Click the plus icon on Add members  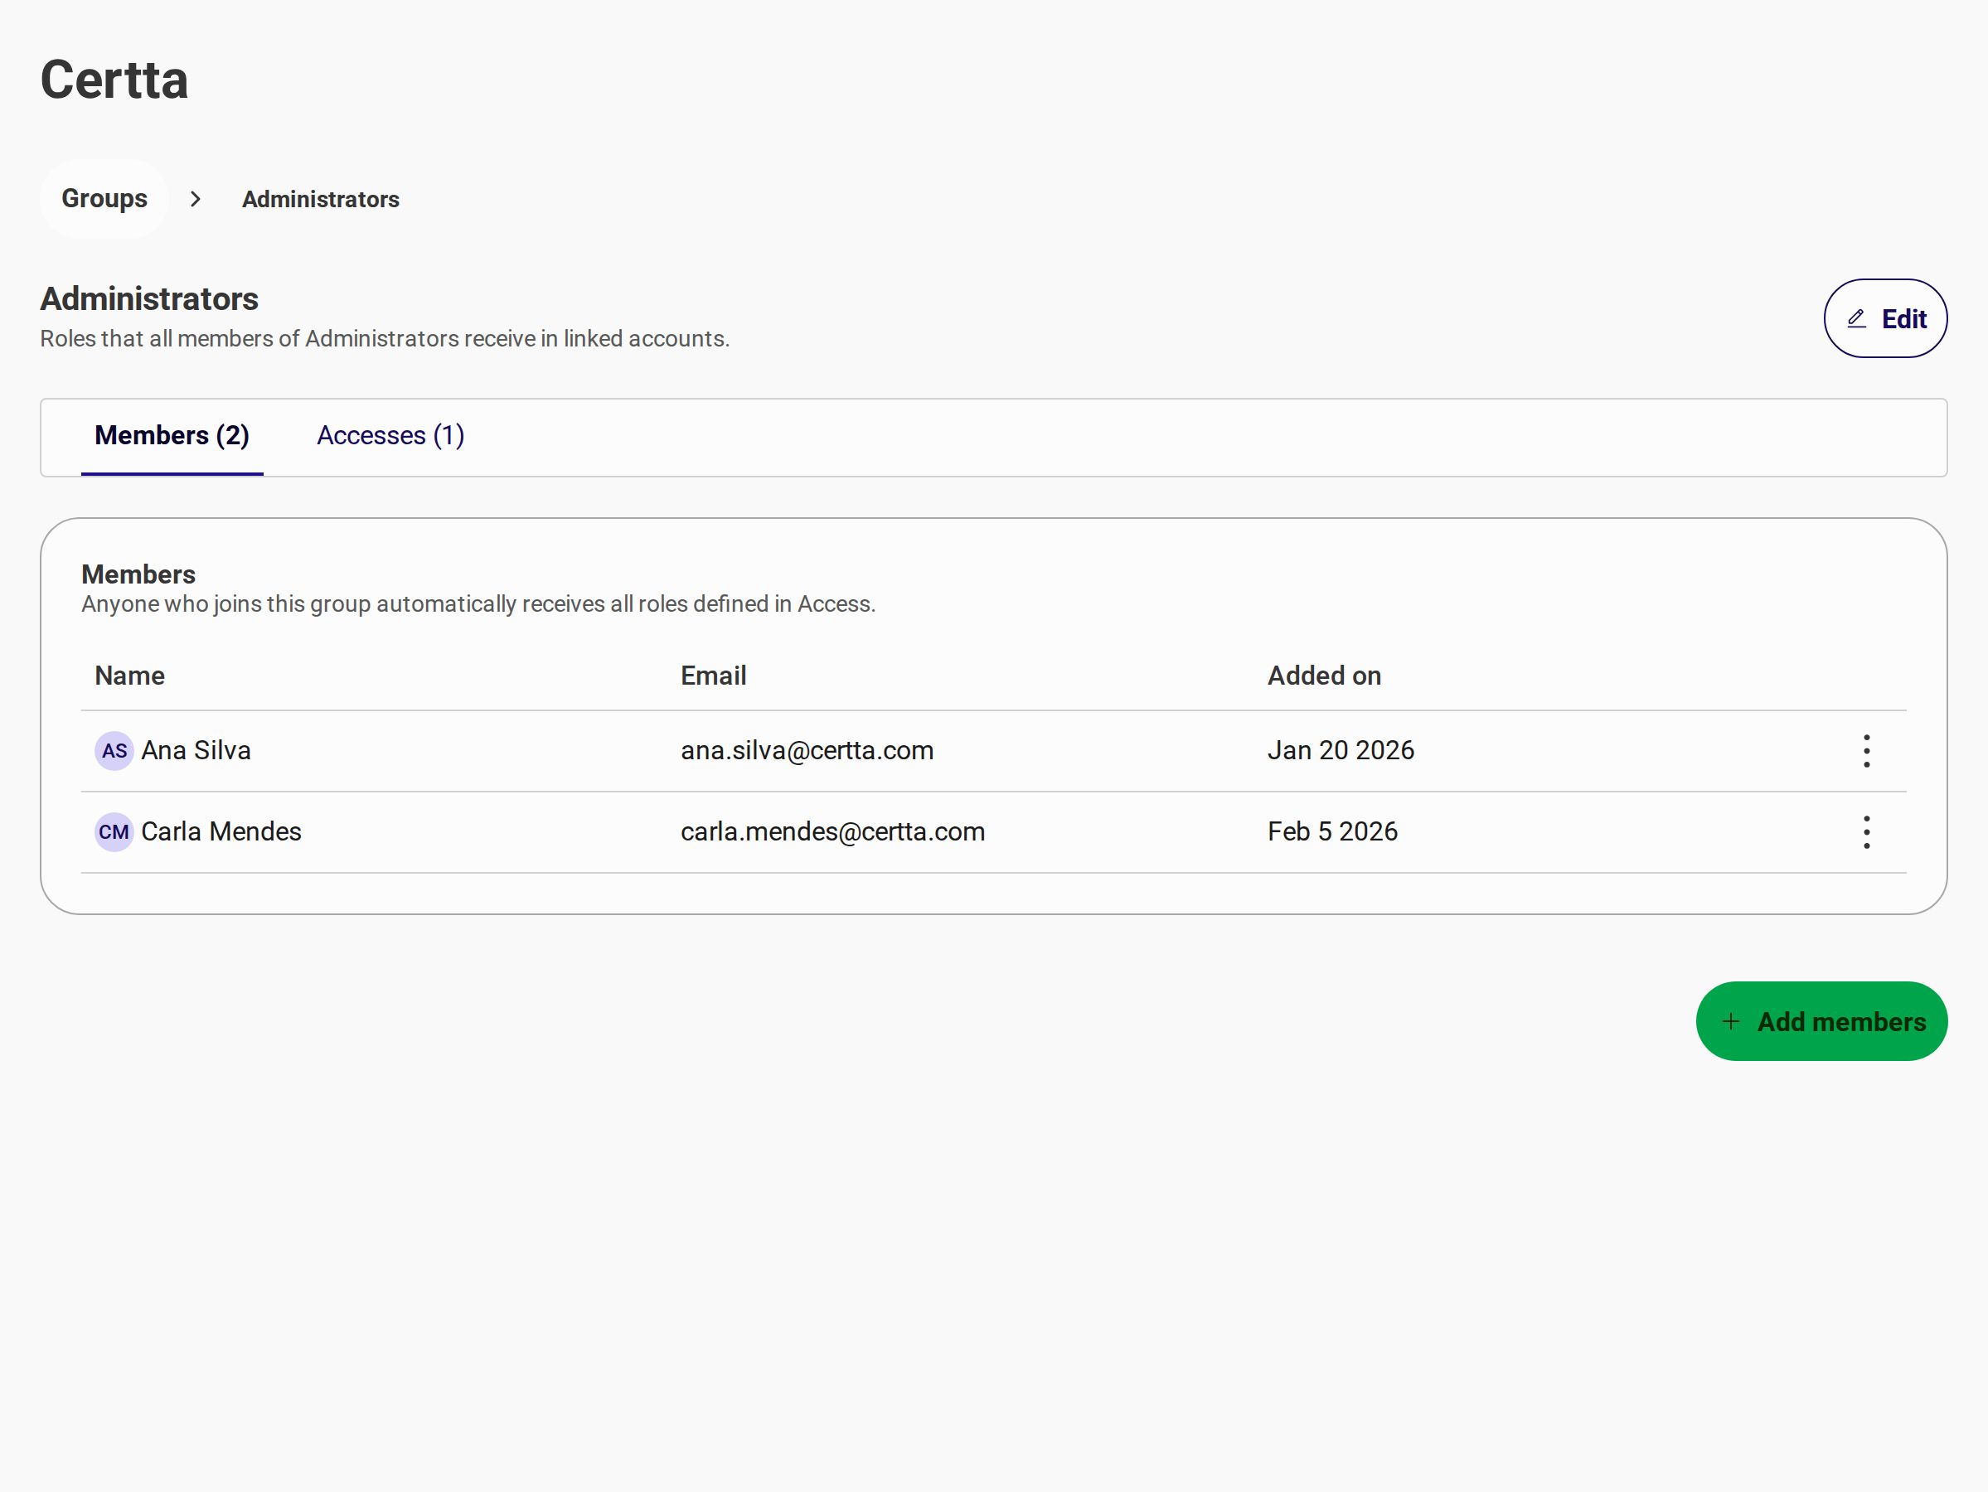[1730, 1021]
